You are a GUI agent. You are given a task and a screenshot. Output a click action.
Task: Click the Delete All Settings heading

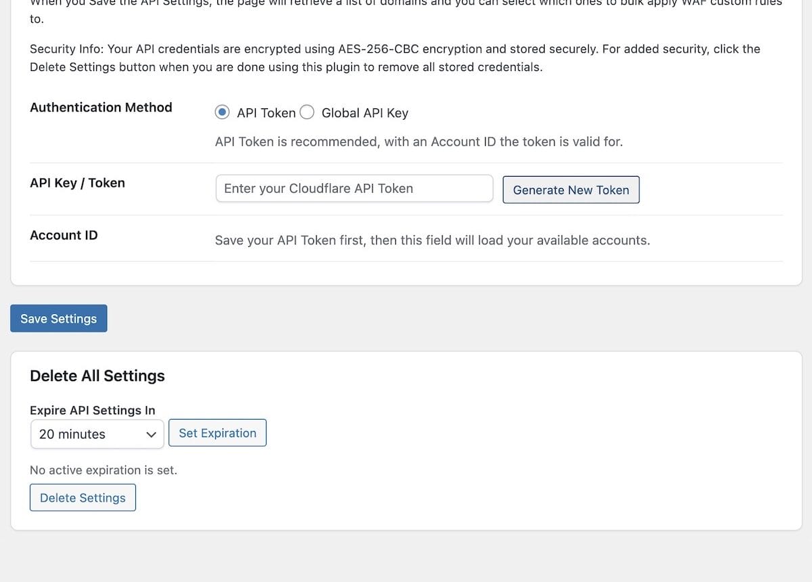tap(97, 376)
